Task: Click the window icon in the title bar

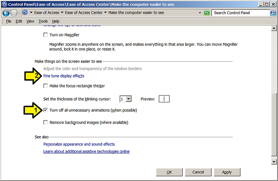Action: 4,4
